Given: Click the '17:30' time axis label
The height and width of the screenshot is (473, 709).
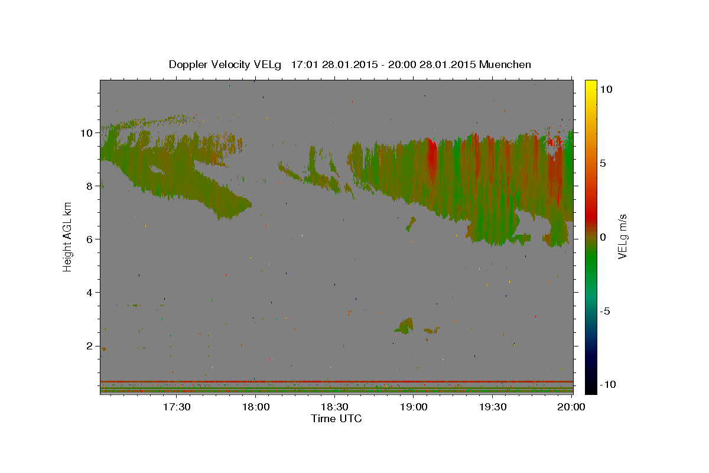Looking at the screenshot, I should pos(177,407).
